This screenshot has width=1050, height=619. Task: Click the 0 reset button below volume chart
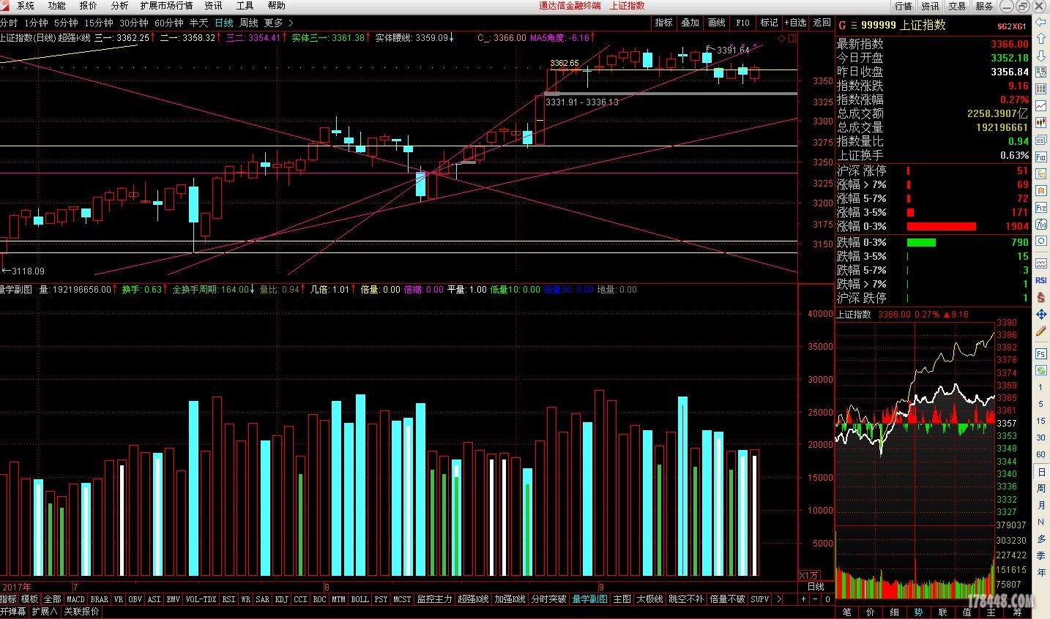827,599
